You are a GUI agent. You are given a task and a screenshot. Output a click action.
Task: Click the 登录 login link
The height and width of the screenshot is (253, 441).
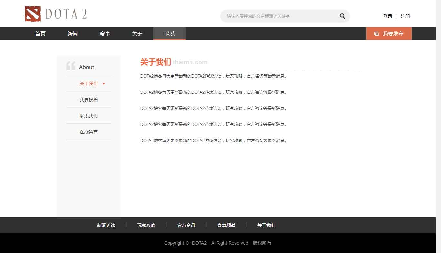coord(387,16)
